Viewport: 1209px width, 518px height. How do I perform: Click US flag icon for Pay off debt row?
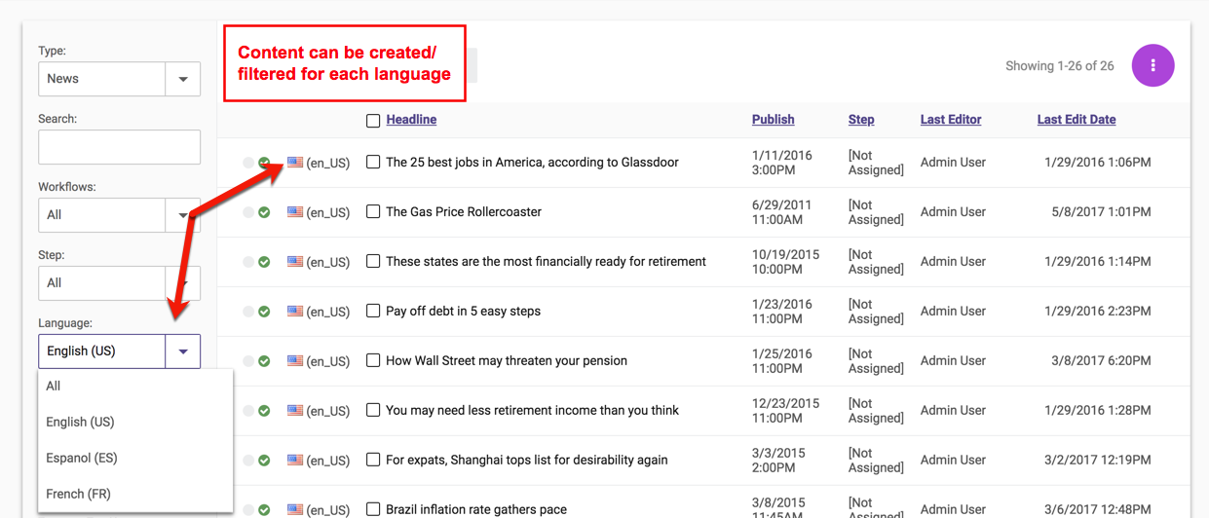coord(295,312)
